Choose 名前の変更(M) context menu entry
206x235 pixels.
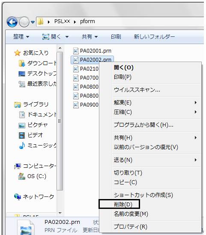[131, 214]
